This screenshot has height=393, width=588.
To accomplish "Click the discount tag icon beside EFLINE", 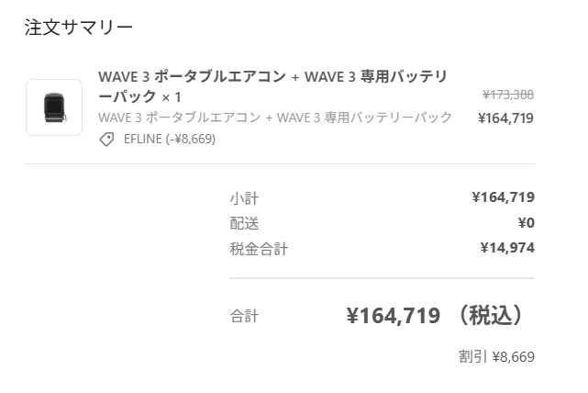I will [x=106, y=140].
